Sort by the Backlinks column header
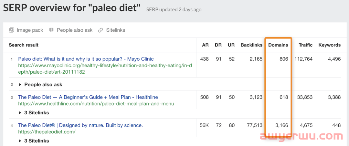Screen dimensions: 349x146 tap(251, 45)
